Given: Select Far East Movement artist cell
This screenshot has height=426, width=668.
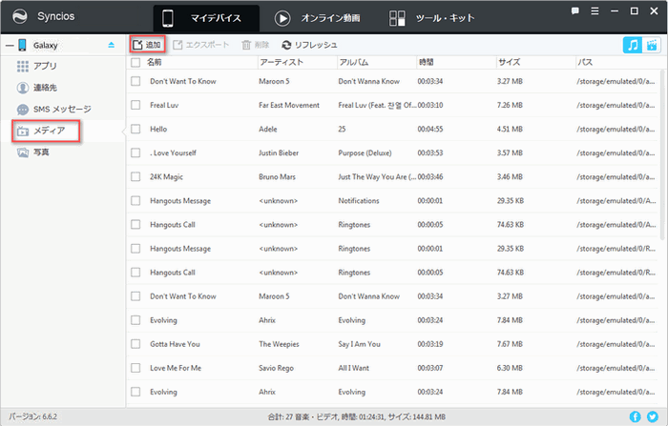Looking at the screenshot, I should [x=289, y=105].
